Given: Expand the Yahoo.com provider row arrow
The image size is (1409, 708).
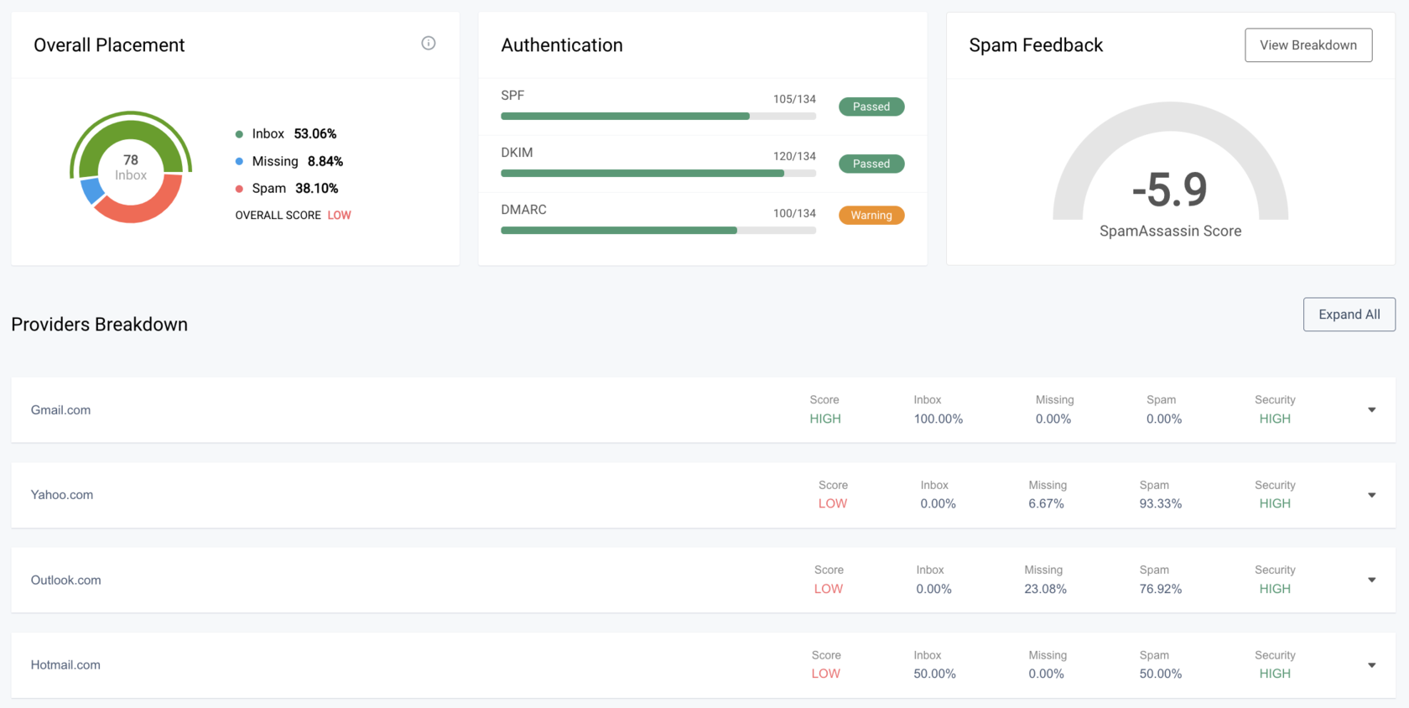Looking at the screenshot, I should point(1371,495).
